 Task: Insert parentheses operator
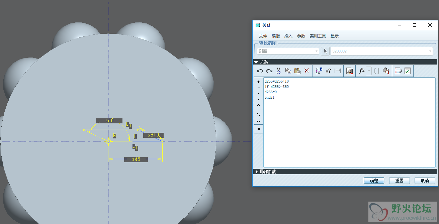coord(258,114)
